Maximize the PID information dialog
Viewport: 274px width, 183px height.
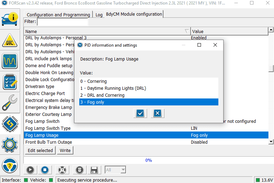point(199,45)
